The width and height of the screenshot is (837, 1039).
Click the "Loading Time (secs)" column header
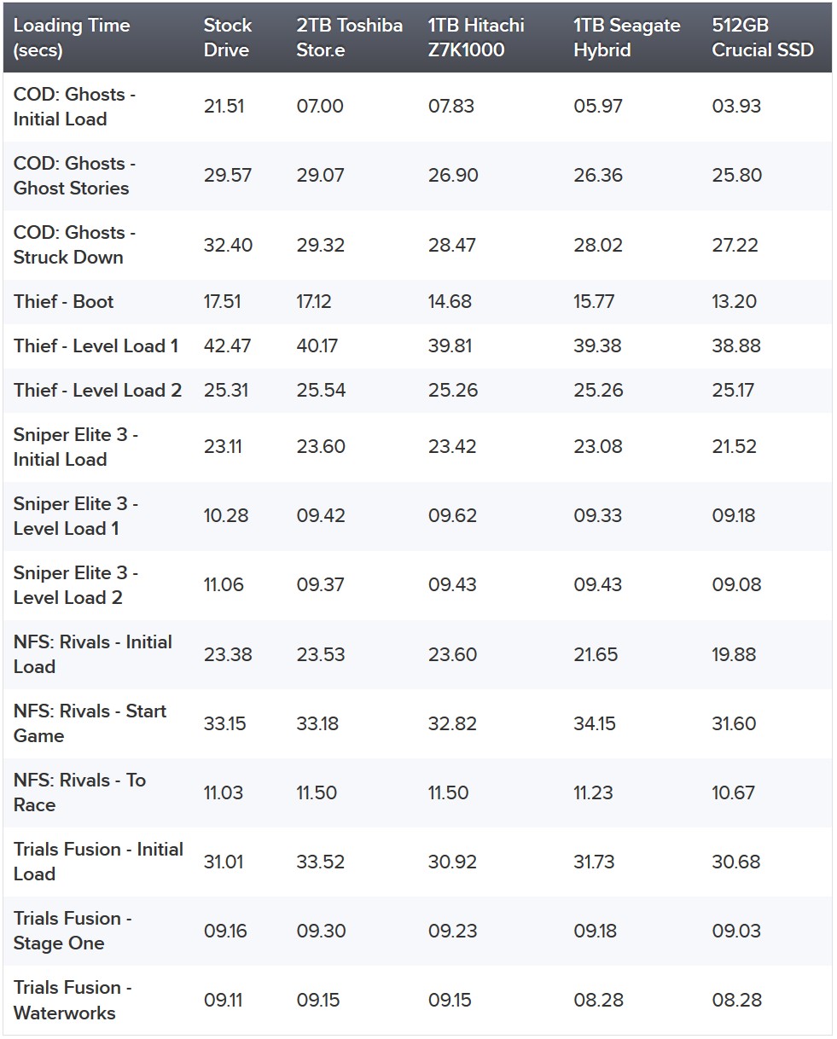click(72, 38)
